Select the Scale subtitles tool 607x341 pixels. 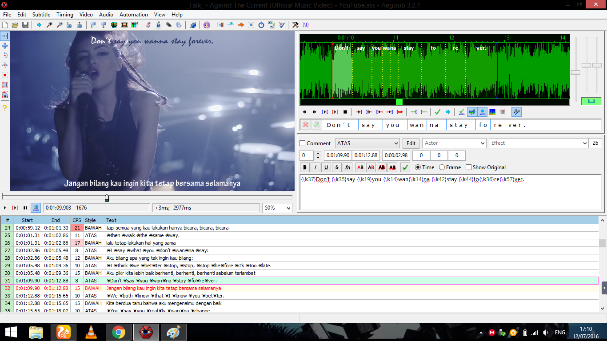pos(5,75)
